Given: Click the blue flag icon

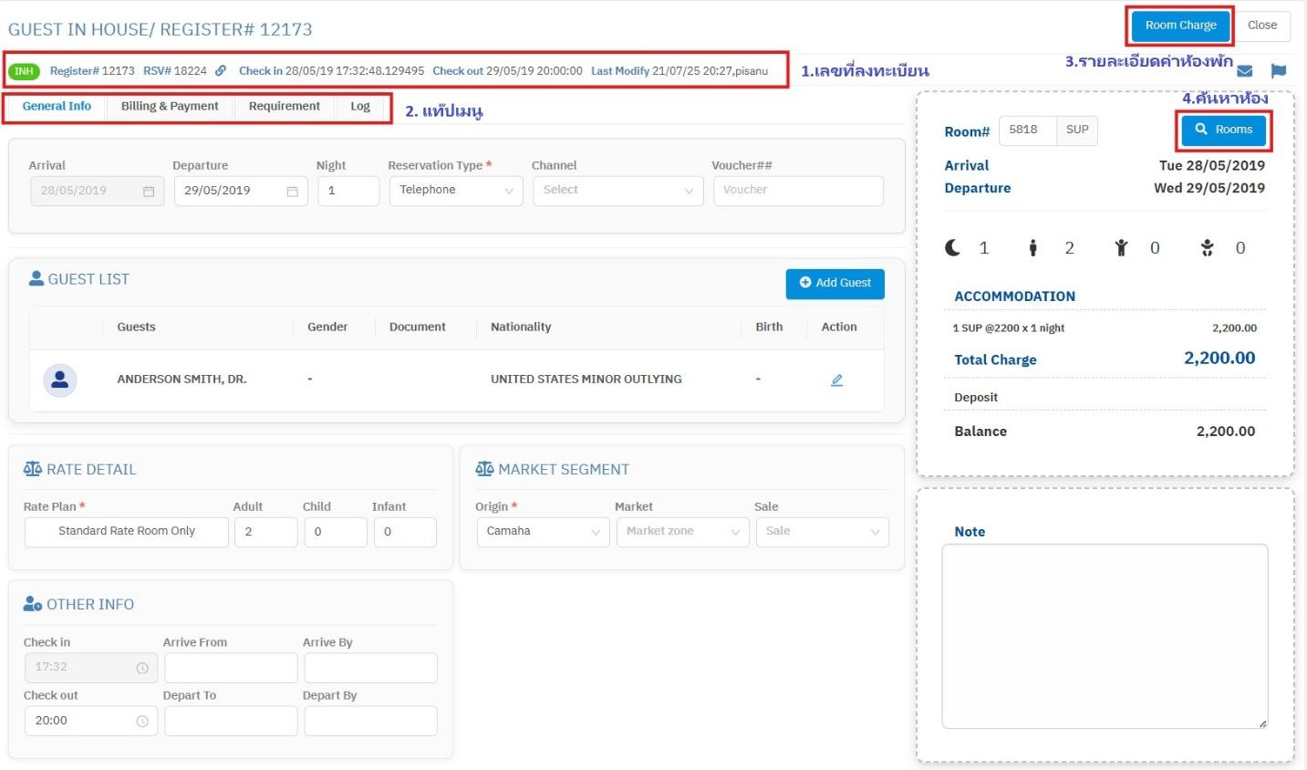Looking at the screenshot, I should [x=1278, y=71].
